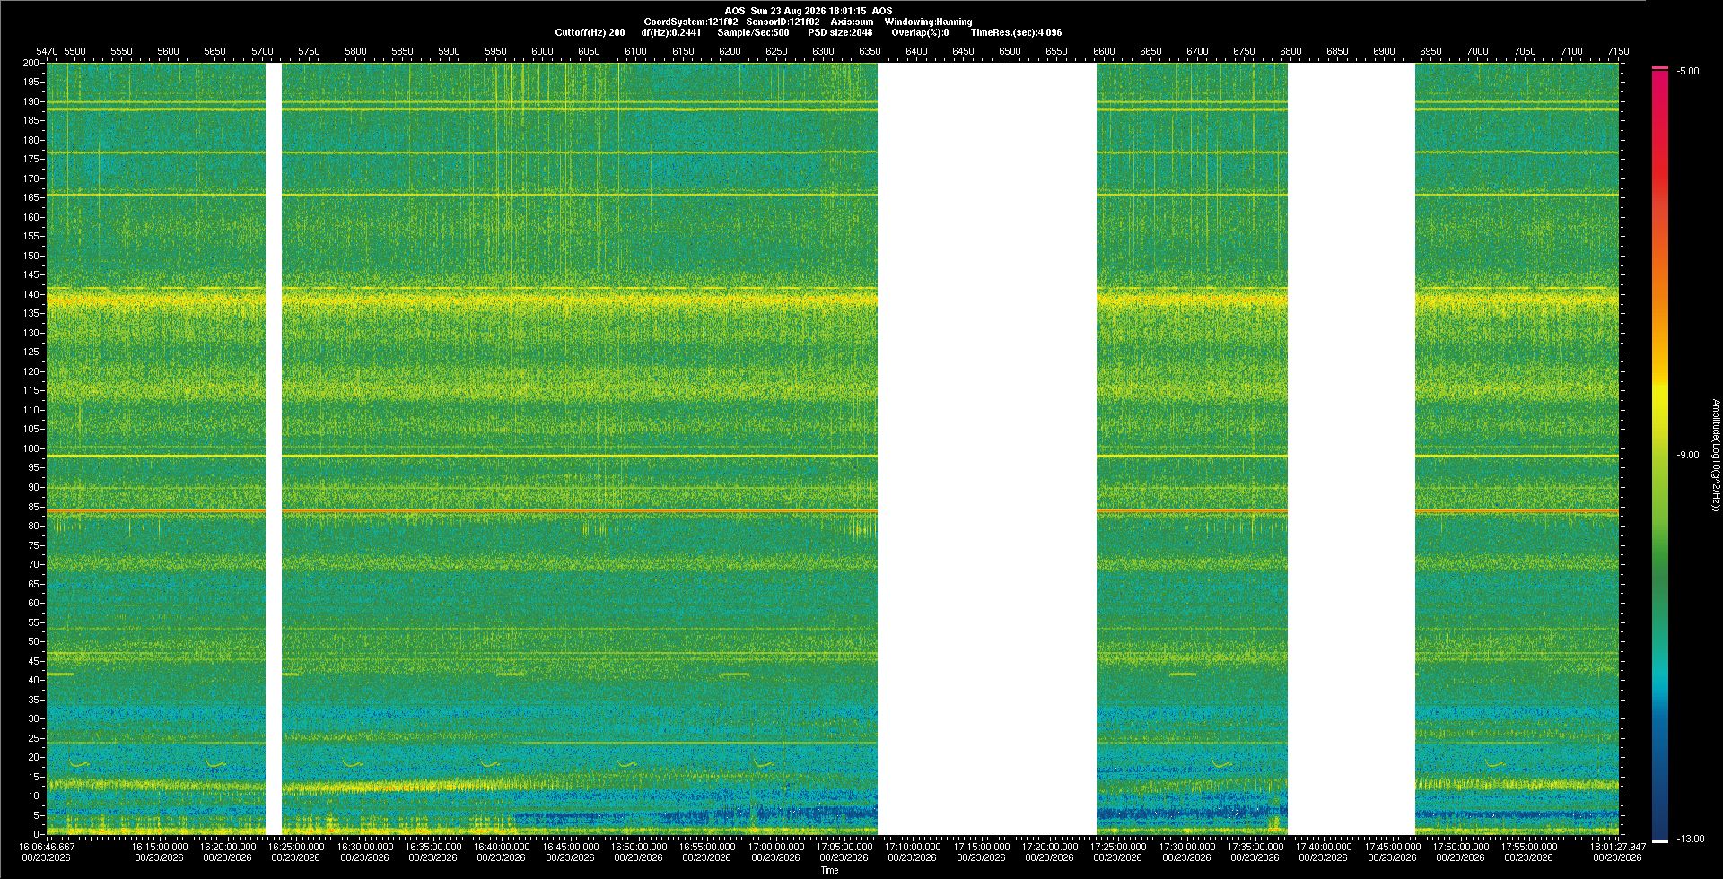The height and width of the screenshot is (879, 1723).
Task: Click the '6000' top axis tick label
Action: tap(542, 51)
